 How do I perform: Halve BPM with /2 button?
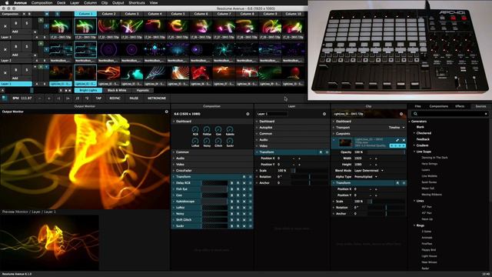[x=77, y=98]
